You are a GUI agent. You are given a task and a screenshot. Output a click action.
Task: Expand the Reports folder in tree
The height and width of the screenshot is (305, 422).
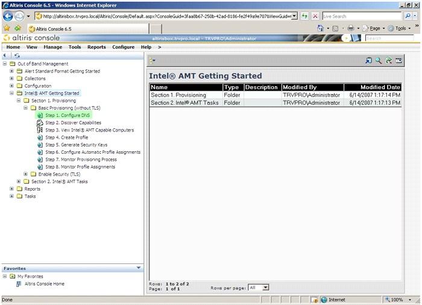[11, 189]
